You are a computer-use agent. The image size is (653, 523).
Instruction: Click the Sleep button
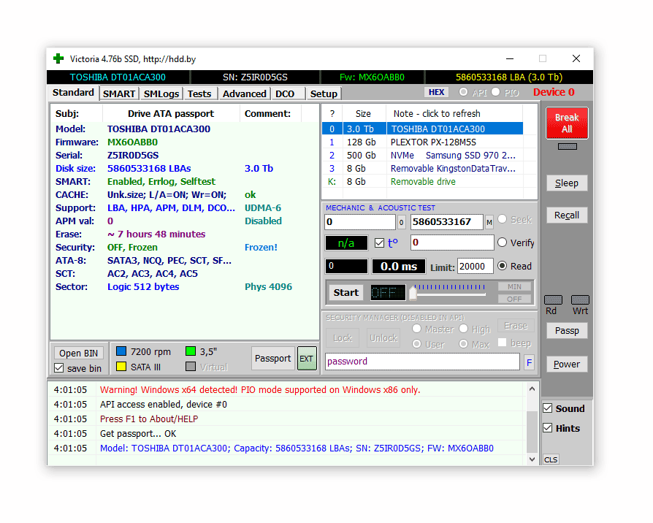[x=567, y=183]
